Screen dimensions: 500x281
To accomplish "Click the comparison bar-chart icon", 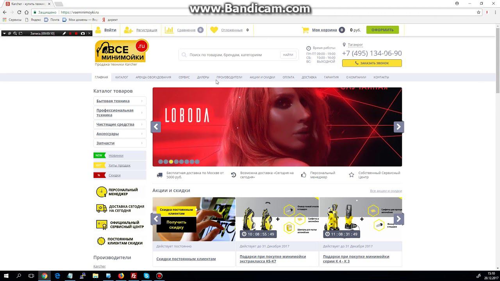I will 169,30.
